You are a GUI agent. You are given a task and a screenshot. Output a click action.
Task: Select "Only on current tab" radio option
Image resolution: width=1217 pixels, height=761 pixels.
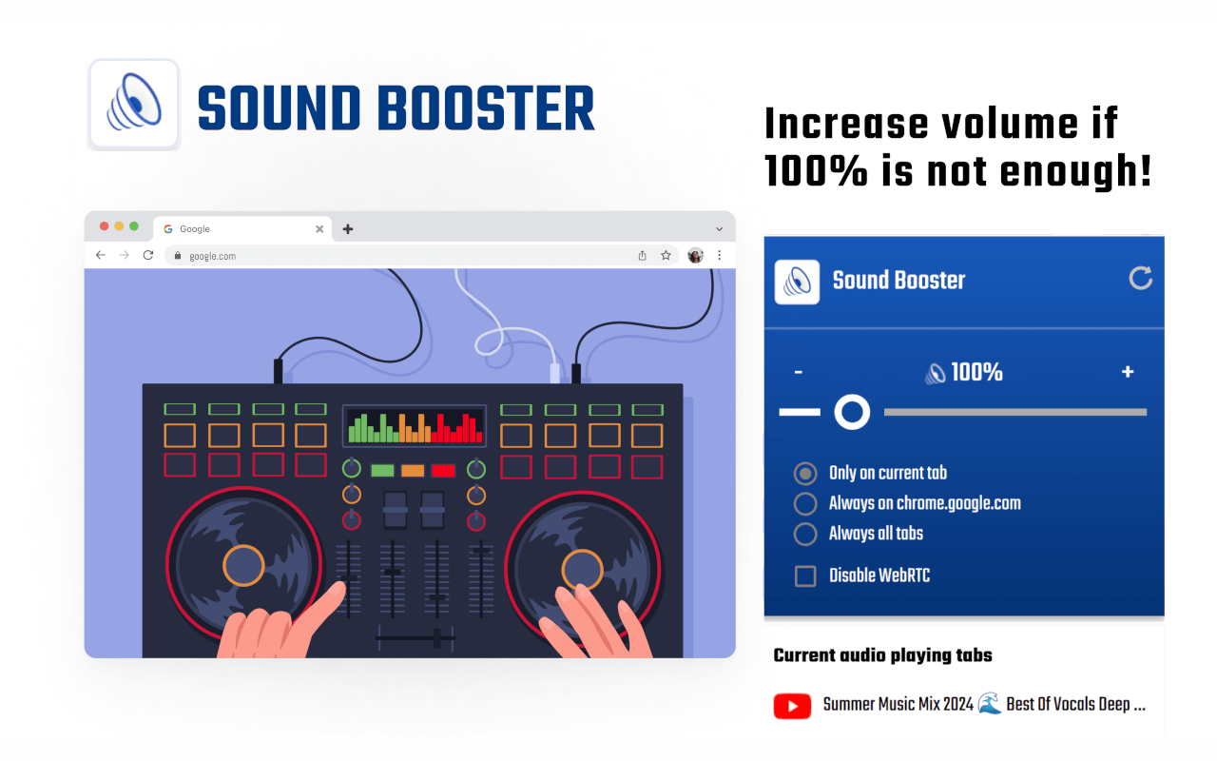click(x=805, y=473)
